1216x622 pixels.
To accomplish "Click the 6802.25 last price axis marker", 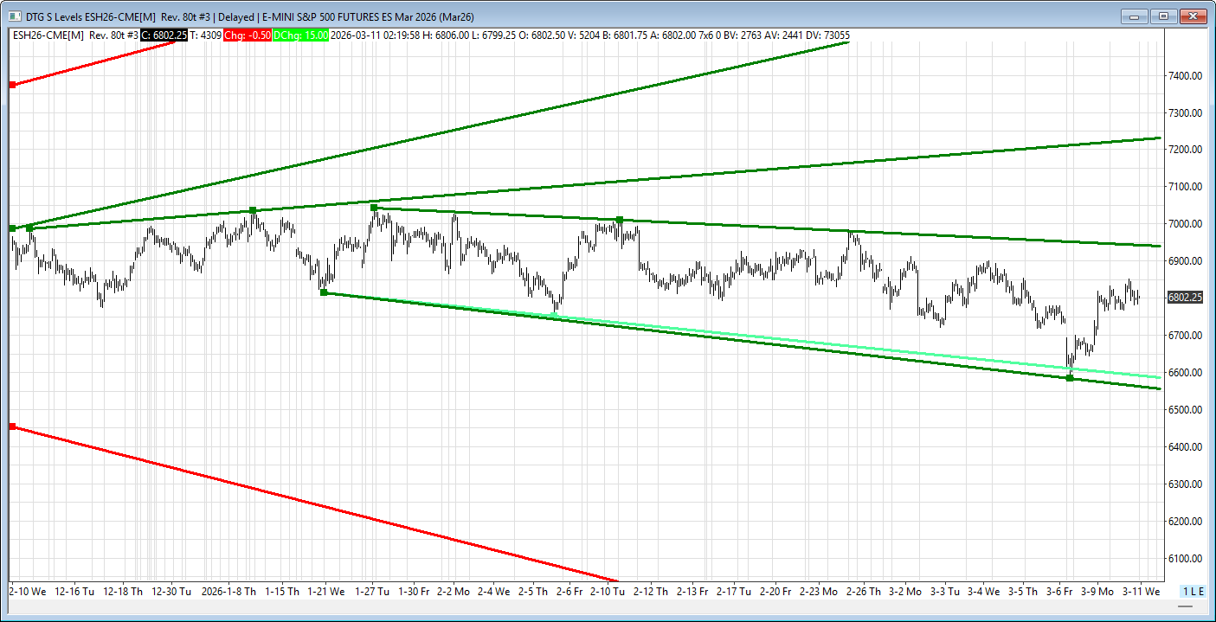I will tap(1184, 298).
